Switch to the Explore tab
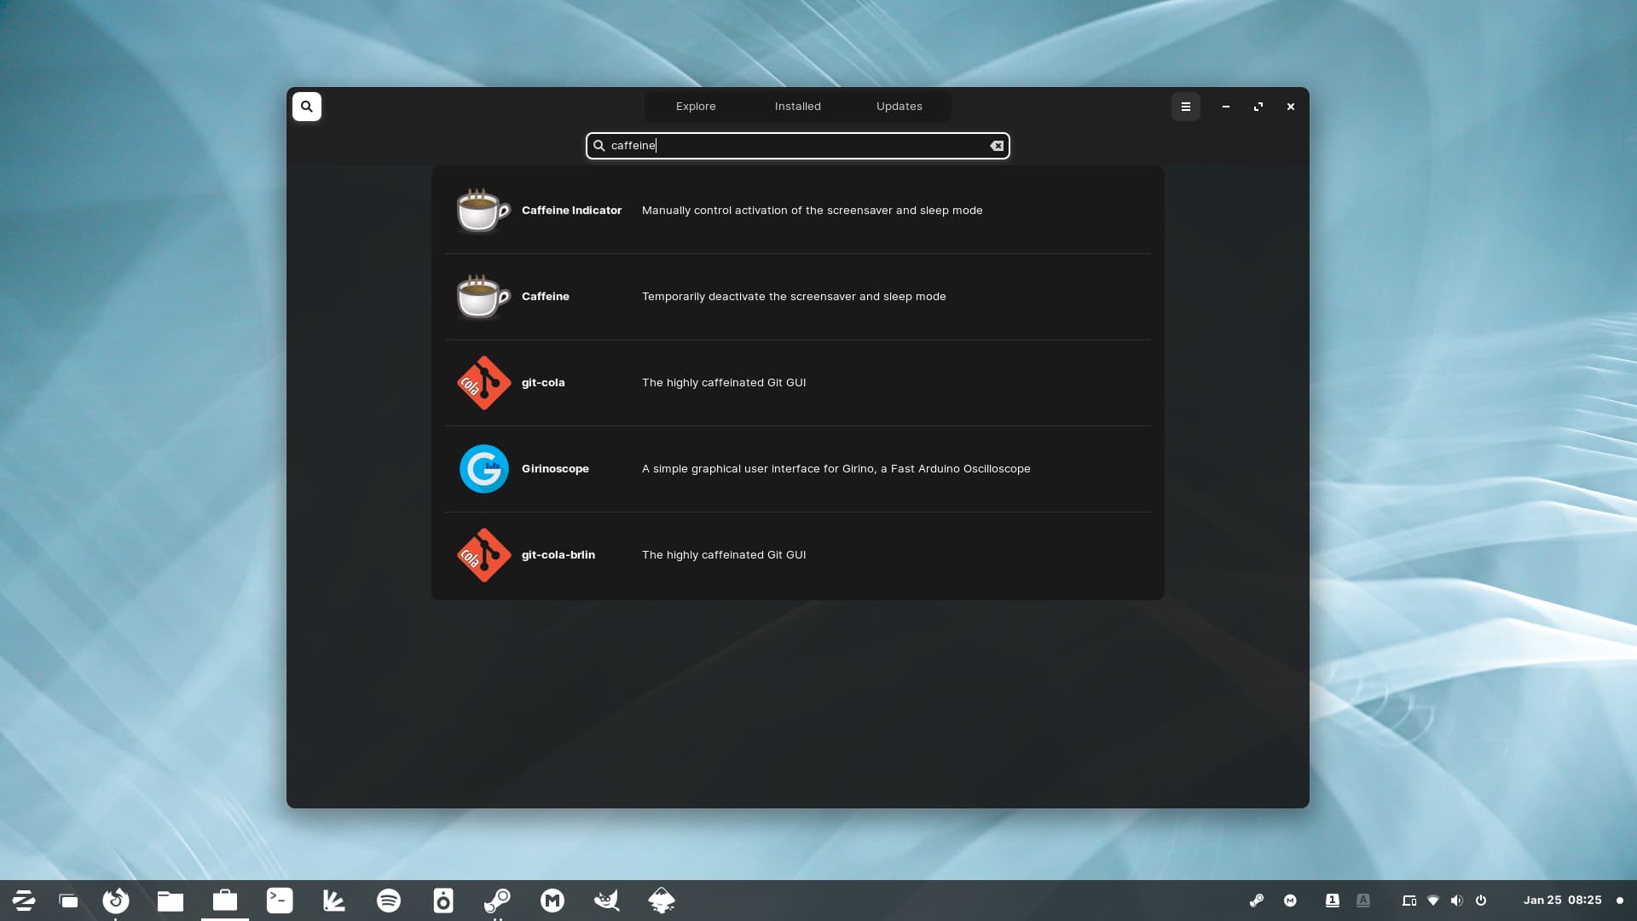The width and height of the screenshot is (1637, 921). pyautogui.click(x=696, y=107)
